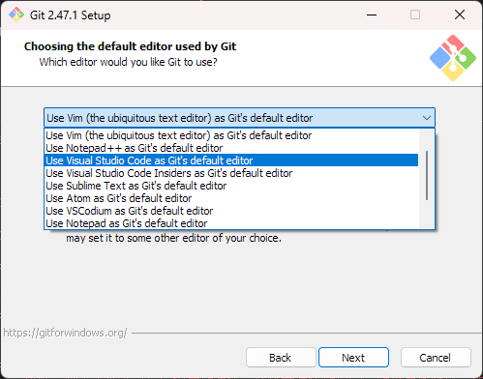The height and width of the screenshot is (379, 483).
Task: Choose Notepad++ as Git's default editor
Action: (231, 148)
